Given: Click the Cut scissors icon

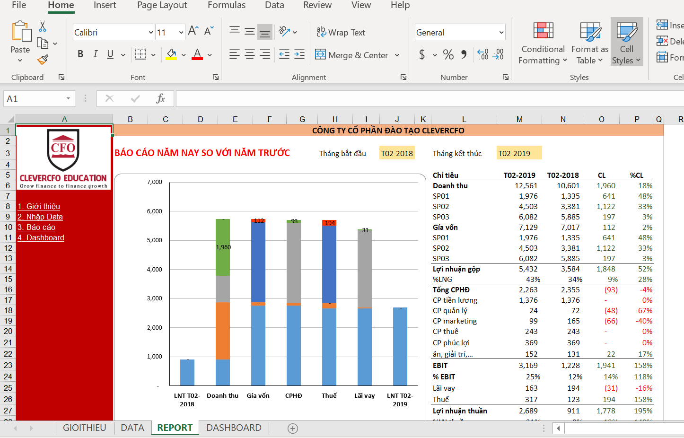Looking at the screenshot, I should (43, 26).
